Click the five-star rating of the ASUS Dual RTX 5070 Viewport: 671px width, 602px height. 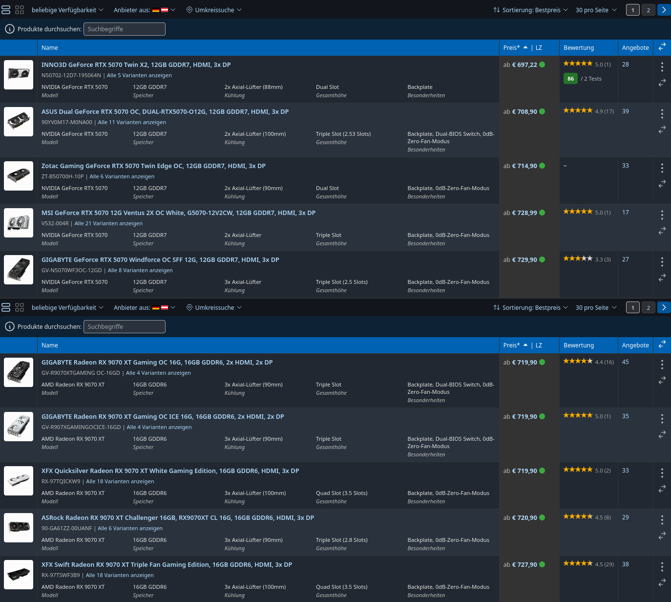[x=578, y=110]
